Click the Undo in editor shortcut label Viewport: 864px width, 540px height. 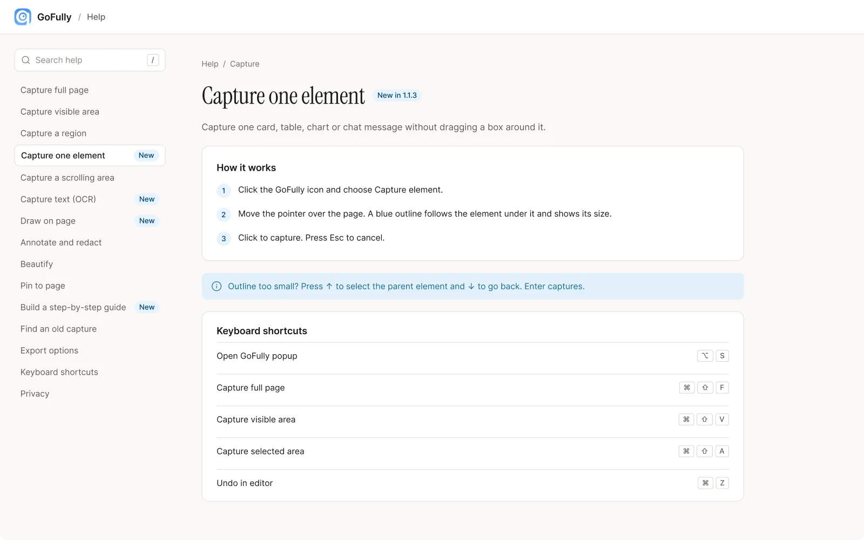coord(245,483)
